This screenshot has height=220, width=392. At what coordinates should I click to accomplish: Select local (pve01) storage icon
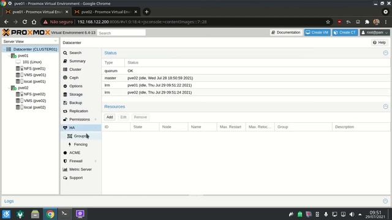(20, 81)
